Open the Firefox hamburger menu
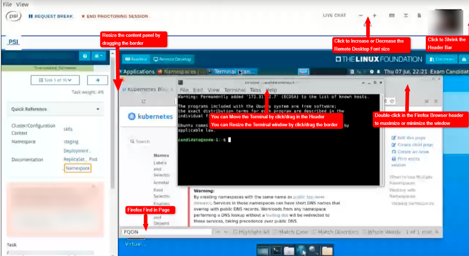This screenshot has height=256, width=469. (436, 101)
